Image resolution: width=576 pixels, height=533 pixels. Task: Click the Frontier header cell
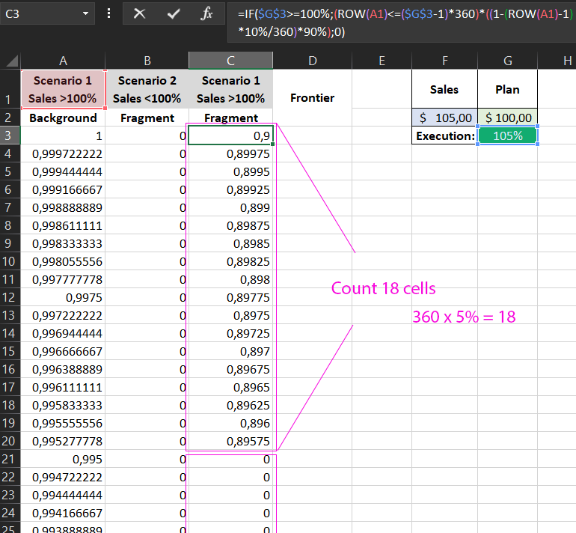(312, 97)
